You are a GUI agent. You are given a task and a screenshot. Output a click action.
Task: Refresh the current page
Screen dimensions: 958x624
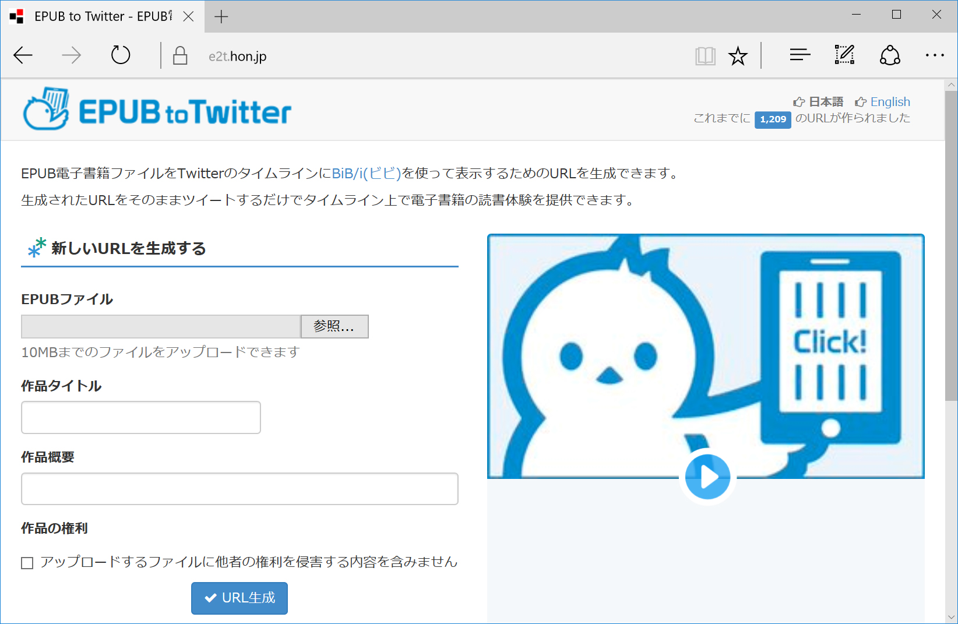120,55
